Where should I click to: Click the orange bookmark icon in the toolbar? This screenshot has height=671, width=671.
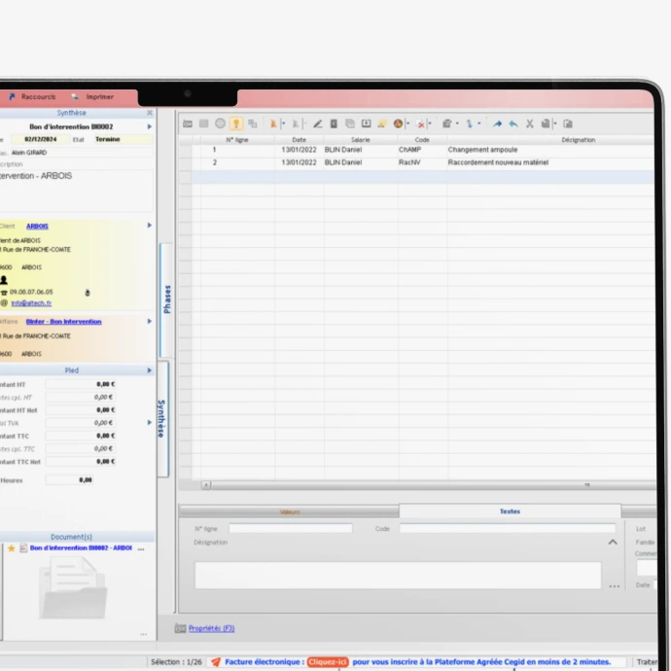tap(273, 124)
